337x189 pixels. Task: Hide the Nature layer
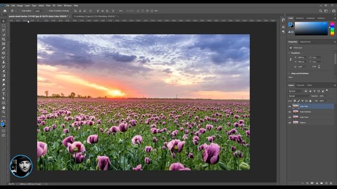[x=290, y=123]
